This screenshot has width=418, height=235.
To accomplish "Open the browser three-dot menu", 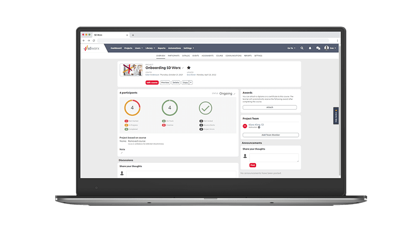I will click(337, 40).
